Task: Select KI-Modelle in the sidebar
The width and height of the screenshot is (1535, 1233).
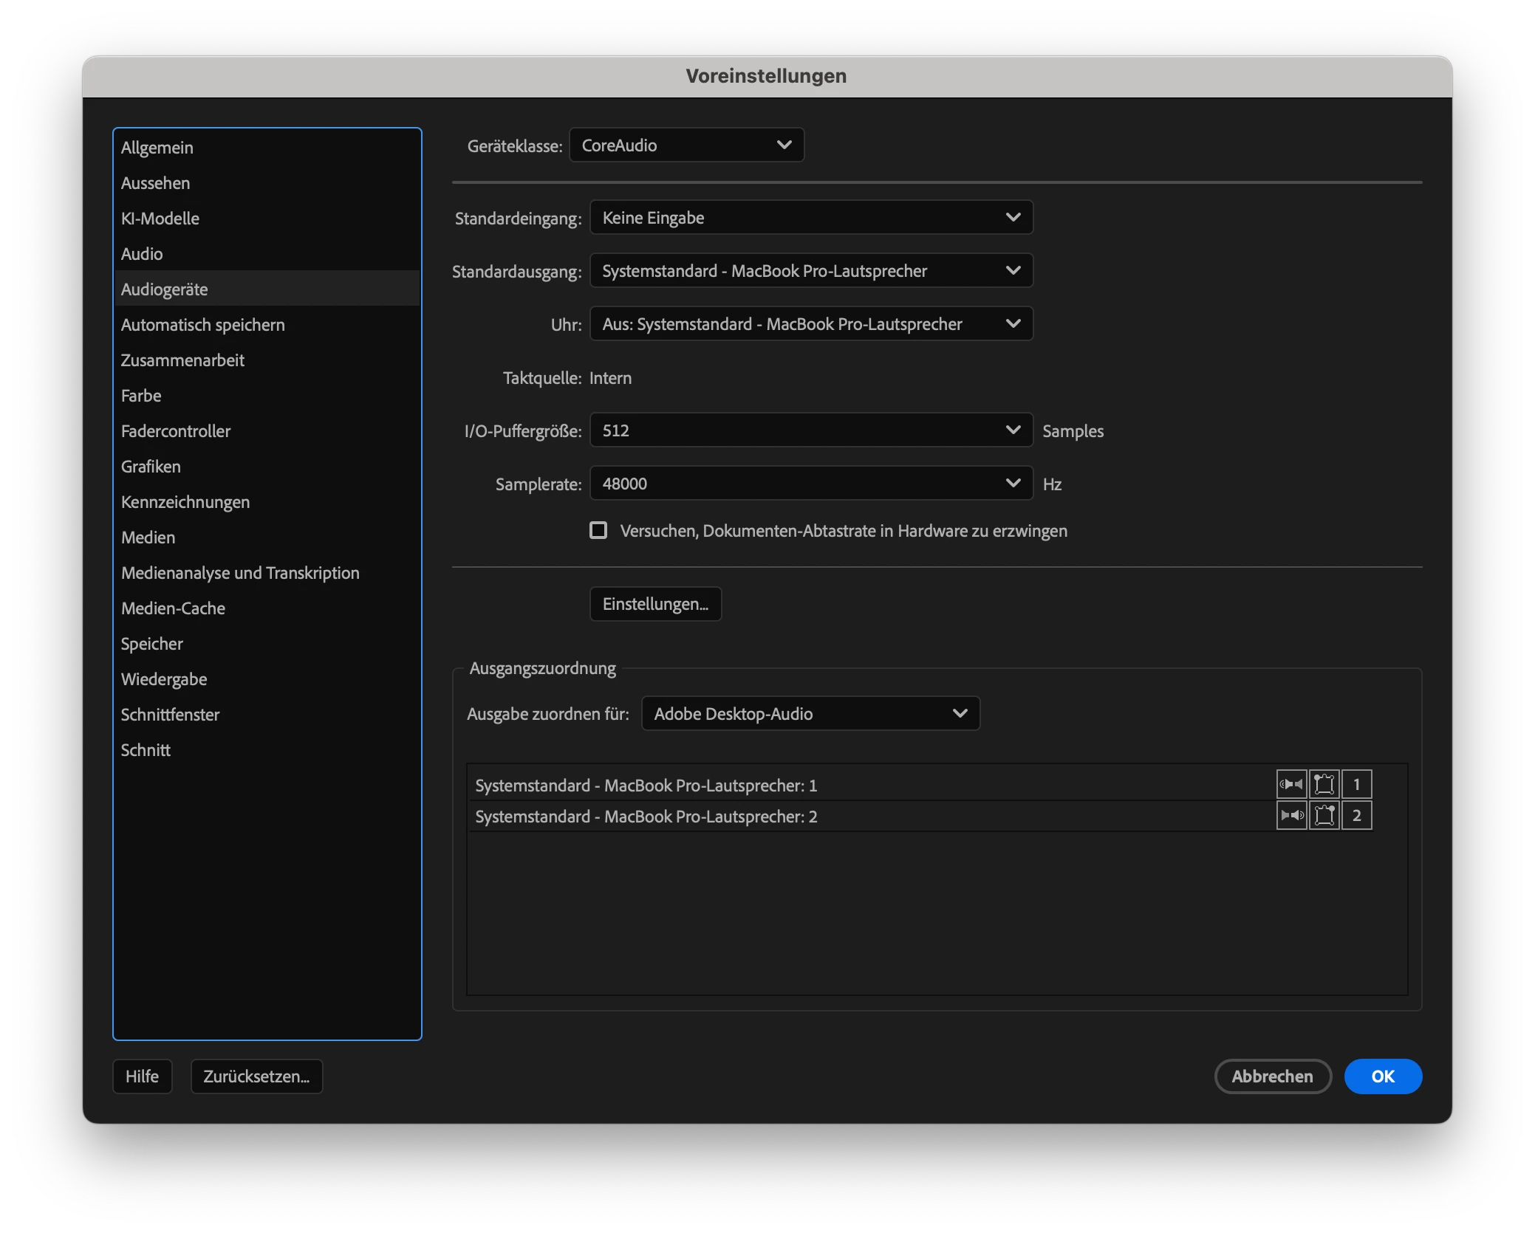Action: [160, 219]
